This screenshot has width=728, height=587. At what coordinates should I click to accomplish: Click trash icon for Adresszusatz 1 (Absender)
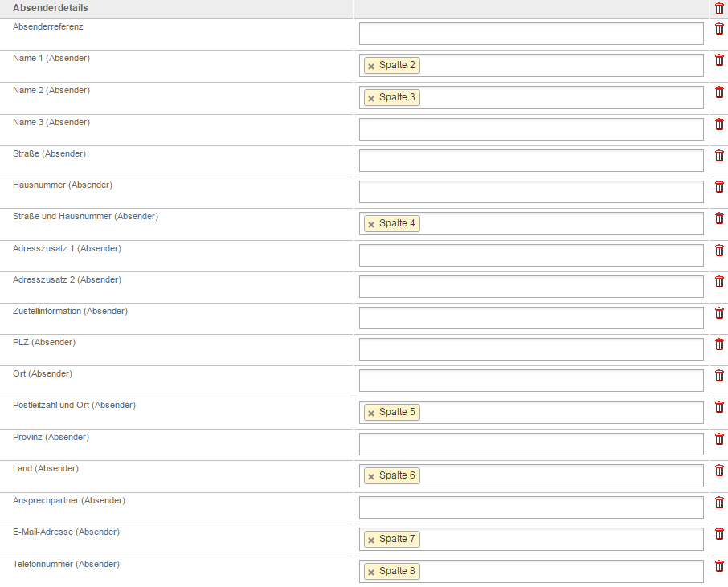[719, 250]
